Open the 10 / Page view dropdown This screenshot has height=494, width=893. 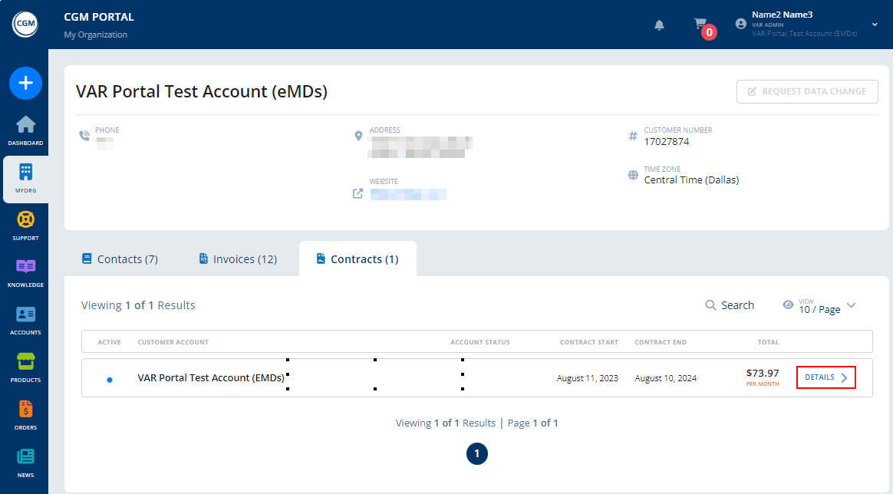819,306
